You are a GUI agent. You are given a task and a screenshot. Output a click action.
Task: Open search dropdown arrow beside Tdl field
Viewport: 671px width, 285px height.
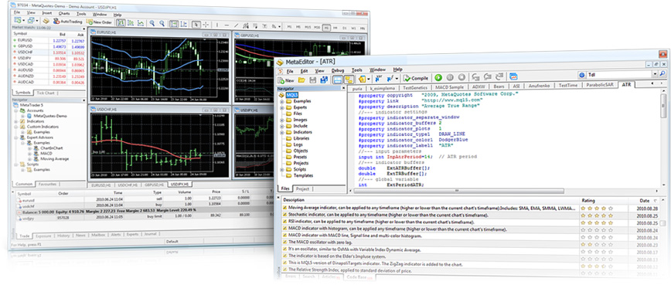(x=654, y=74)
